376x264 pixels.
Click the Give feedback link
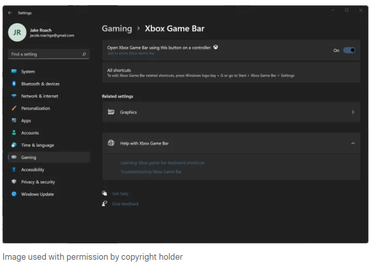pyautogui.click(x=126, y=204)
